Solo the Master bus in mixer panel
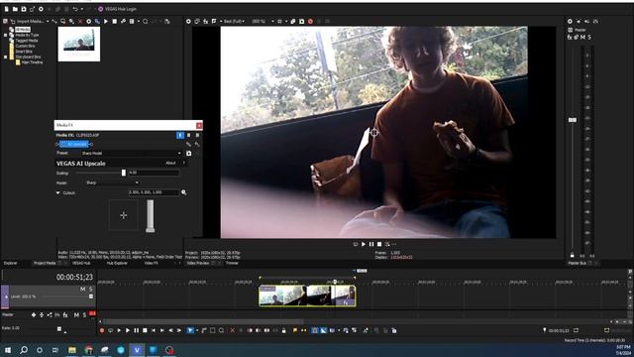 [589, 38]
